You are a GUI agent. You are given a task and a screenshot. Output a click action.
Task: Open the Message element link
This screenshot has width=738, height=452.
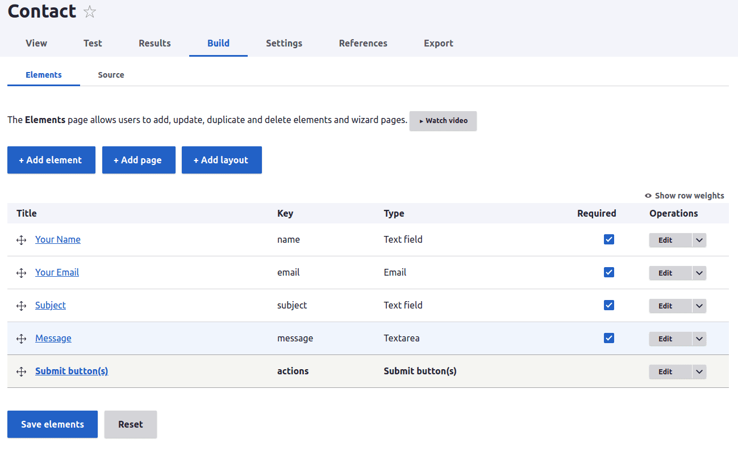click(53, 338)
